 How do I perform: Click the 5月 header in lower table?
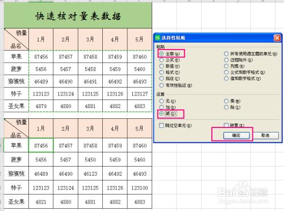click(140, 129)
